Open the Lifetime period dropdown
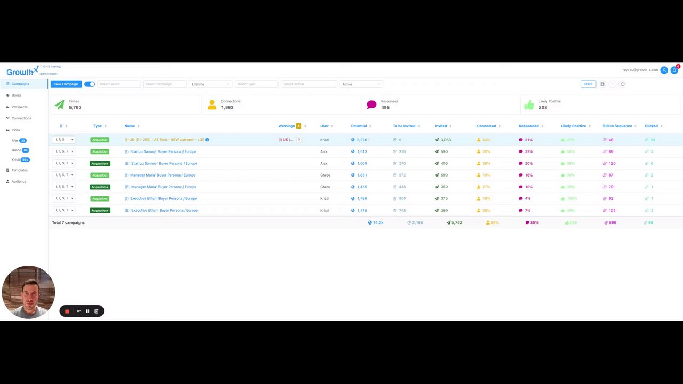 click(210, 84)
